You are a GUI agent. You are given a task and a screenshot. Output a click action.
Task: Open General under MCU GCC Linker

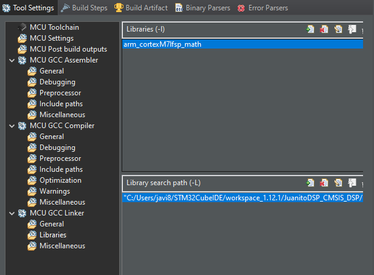point(52,224)
